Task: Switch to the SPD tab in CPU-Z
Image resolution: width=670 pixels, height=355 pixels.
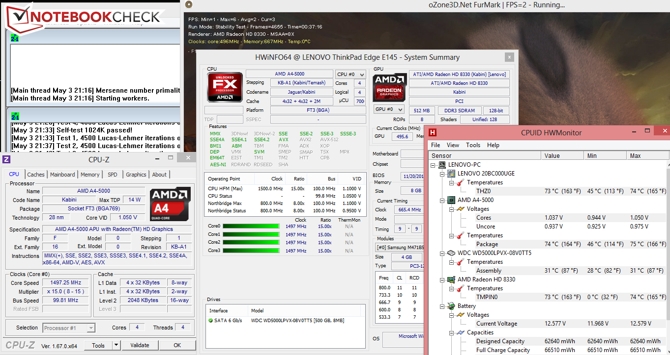Action: pos(113,175)
